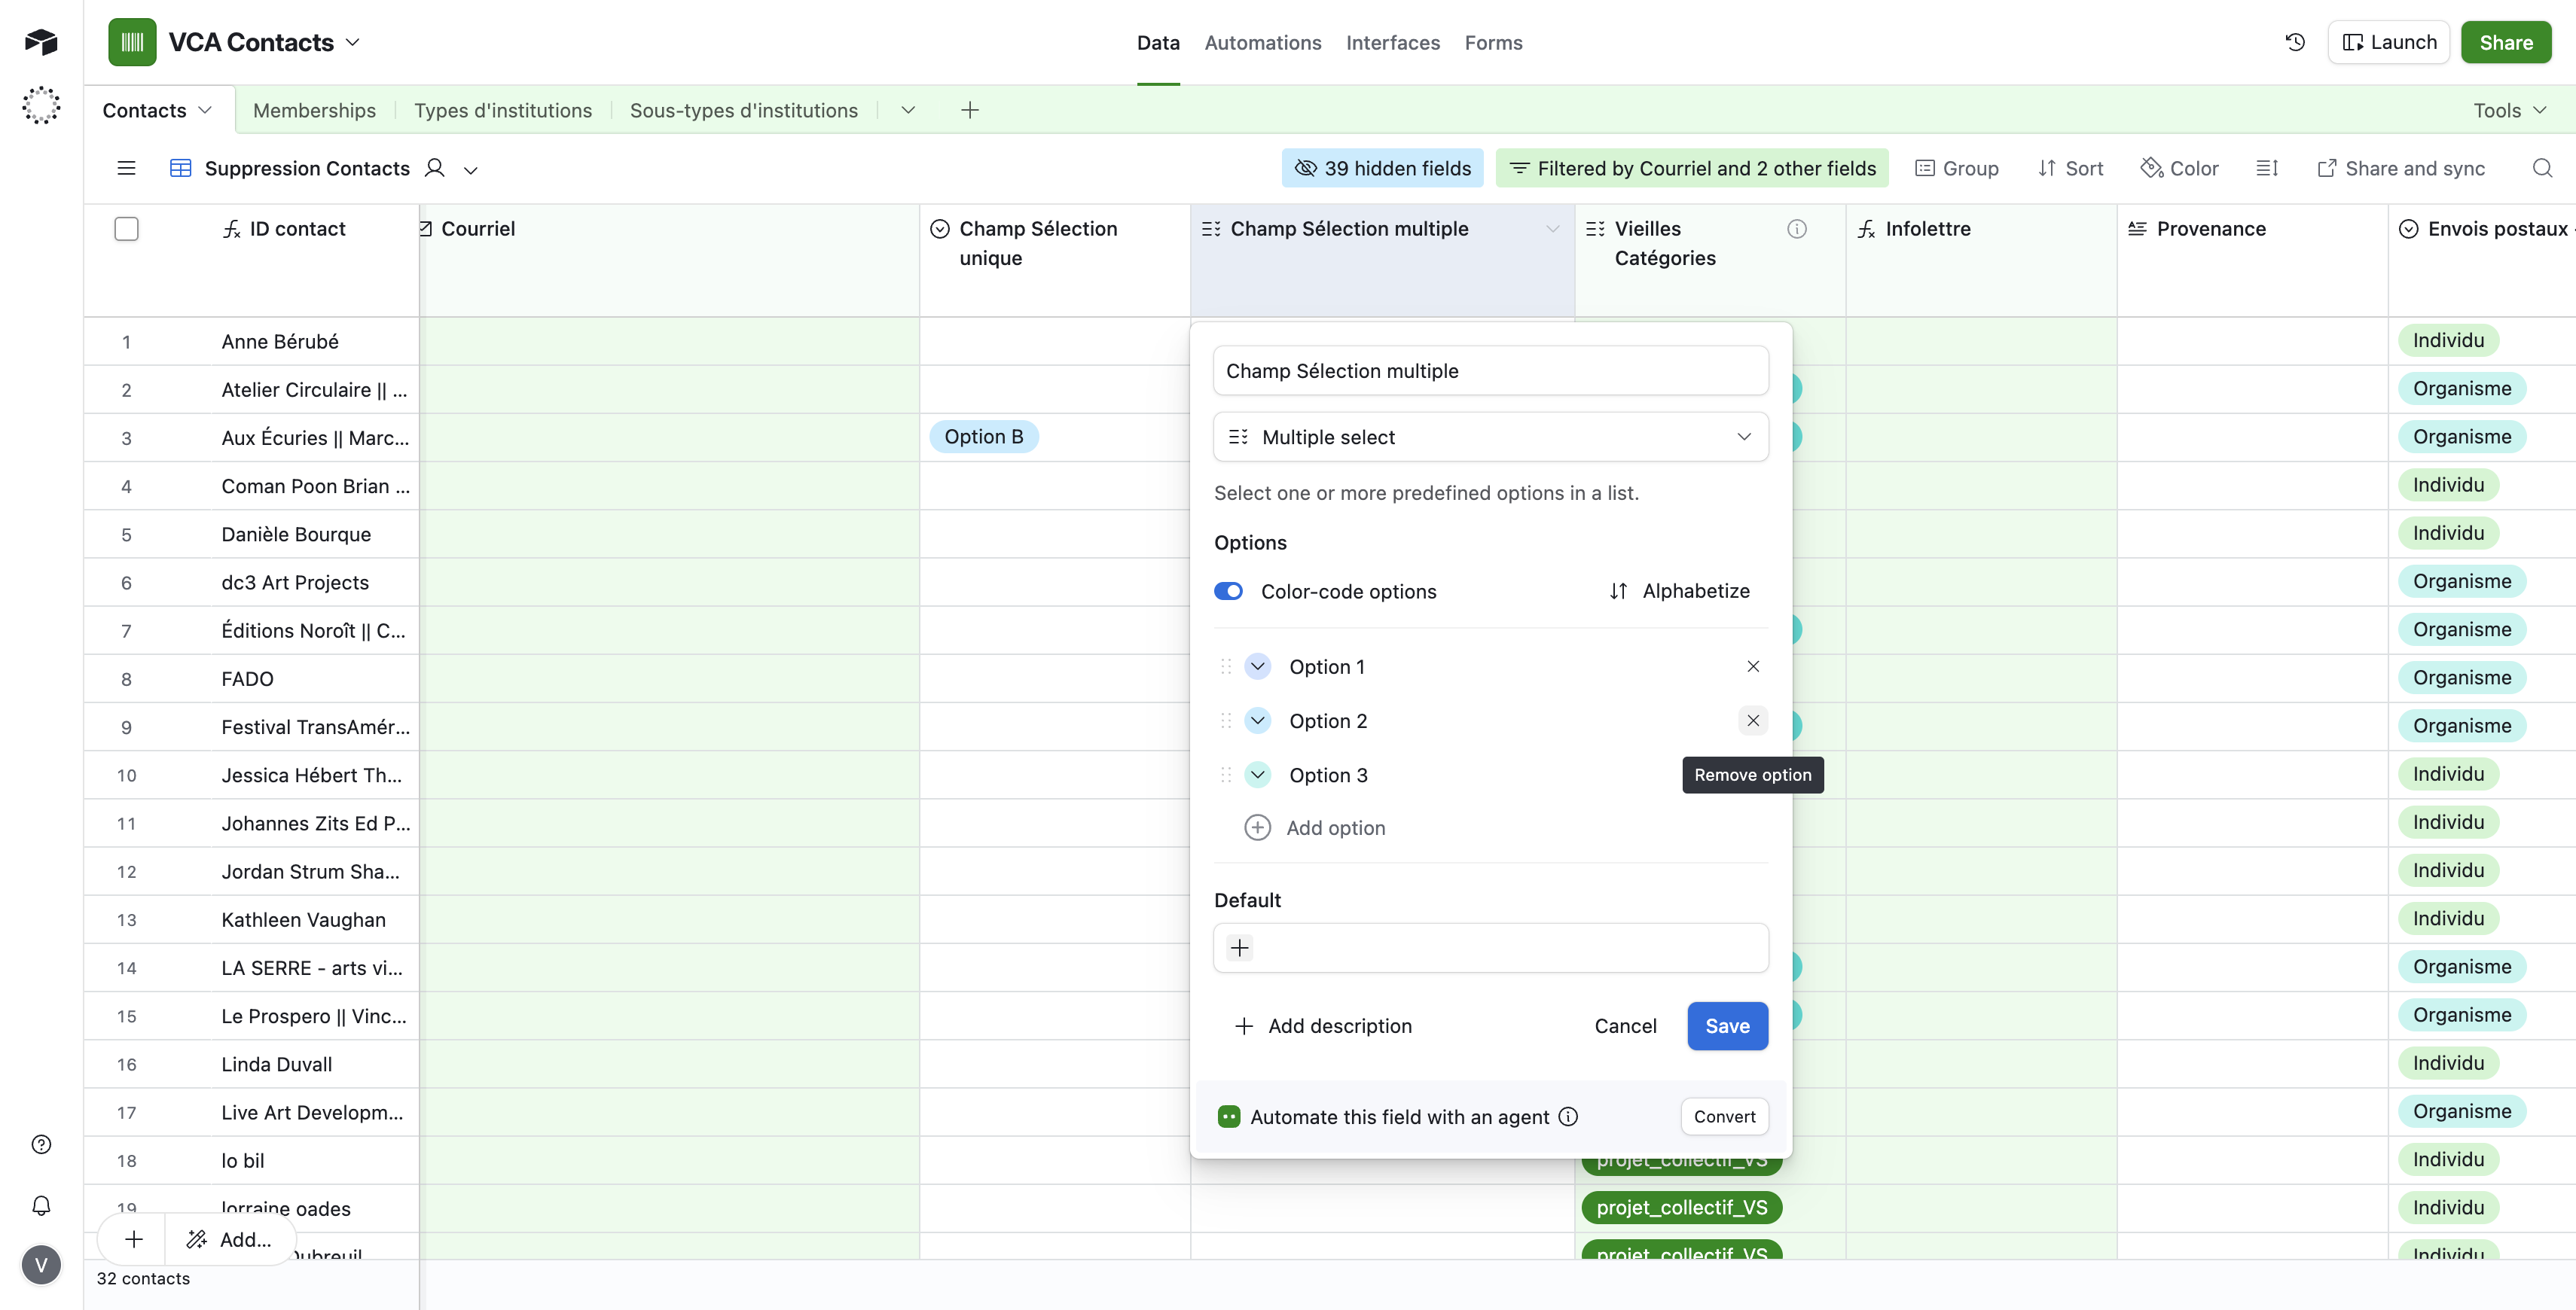Open the Automations tab

[1262, 42]
